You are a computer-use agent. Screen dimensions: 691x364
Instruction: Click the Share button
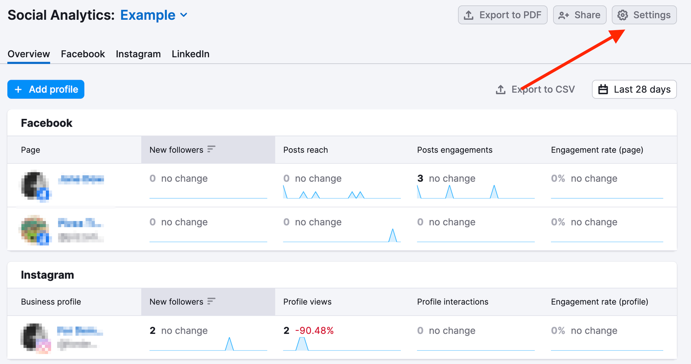580,15
